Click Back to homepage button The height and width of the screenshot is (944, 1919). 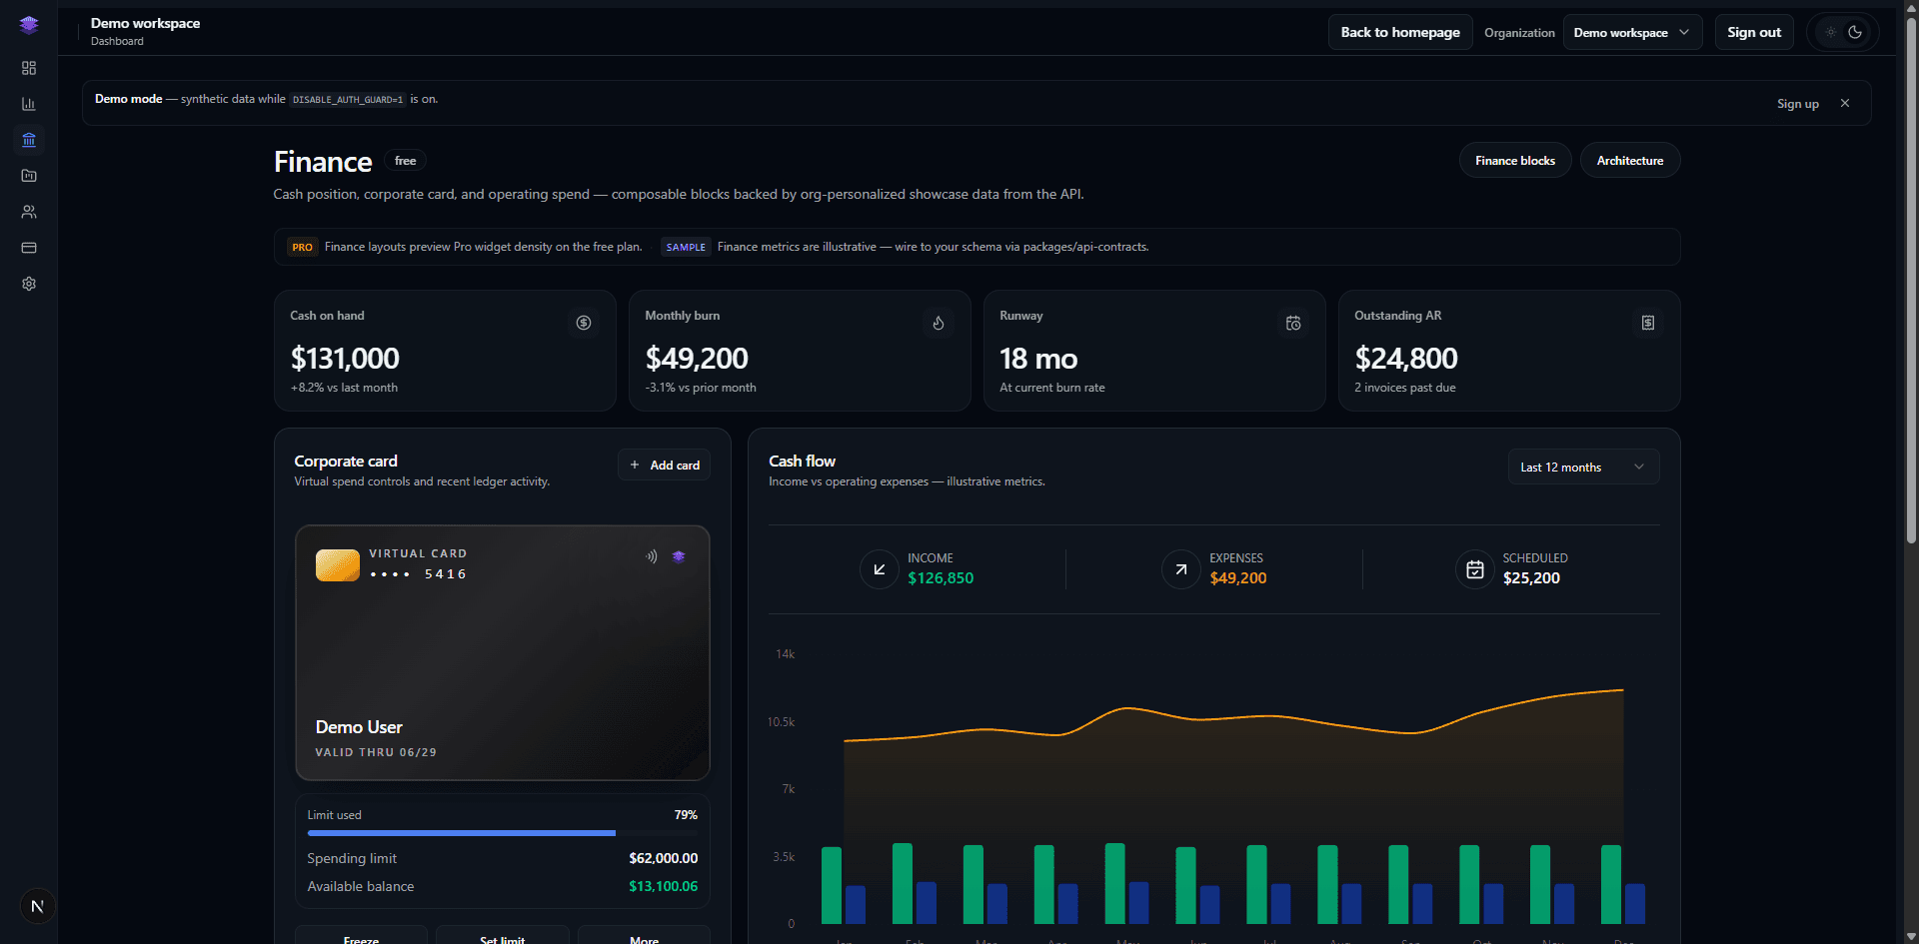click(1400, 32)
